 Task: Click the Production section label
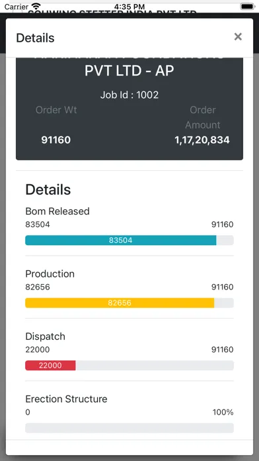(50, 274)
